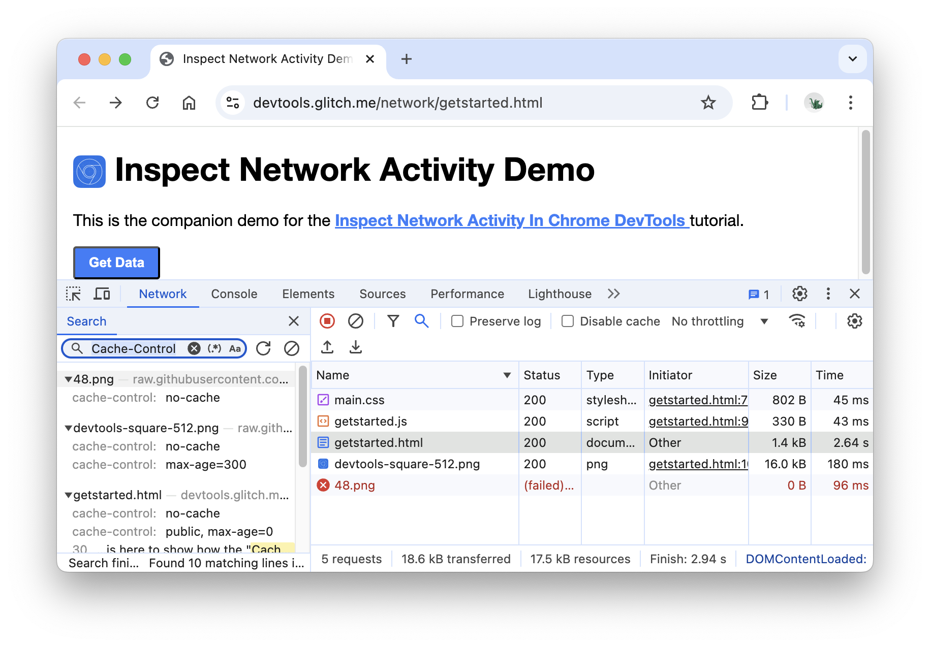Switch to the Lighthouse tab
Viewport: 930px width, 647px height.
coord(559,294)
